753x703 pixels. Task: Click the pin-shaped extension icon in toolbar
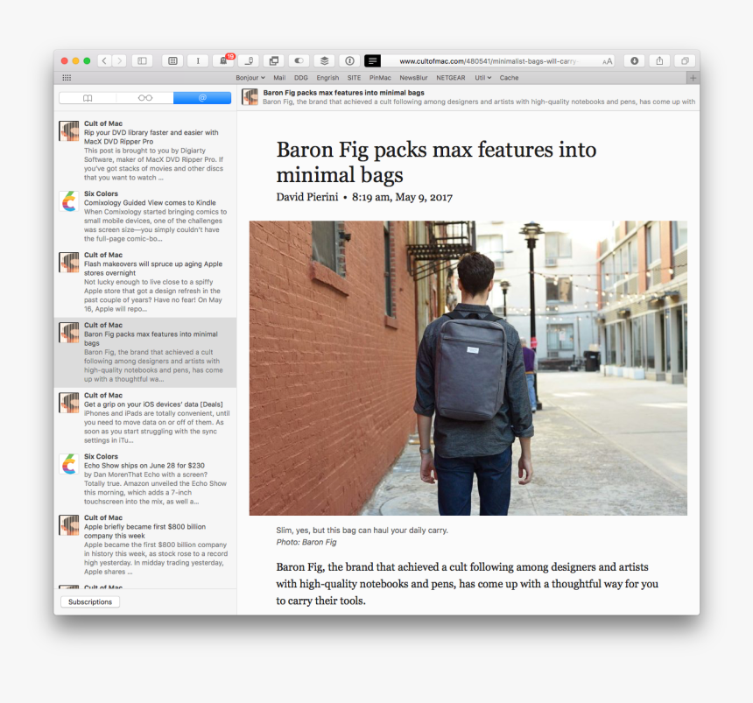(x=248, y=60)
